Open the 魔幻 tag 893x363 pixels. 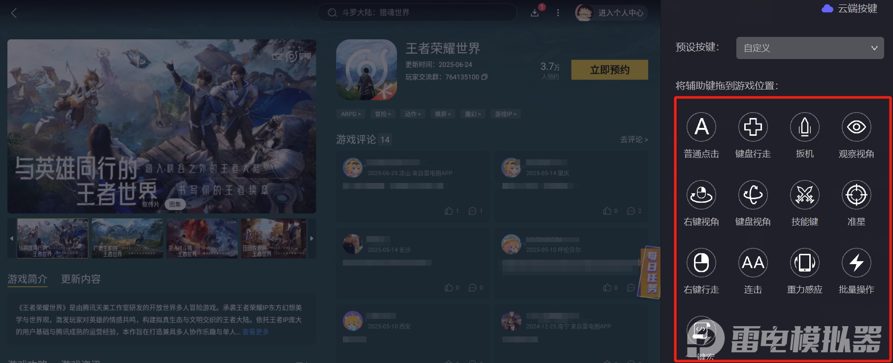[473, 114]
